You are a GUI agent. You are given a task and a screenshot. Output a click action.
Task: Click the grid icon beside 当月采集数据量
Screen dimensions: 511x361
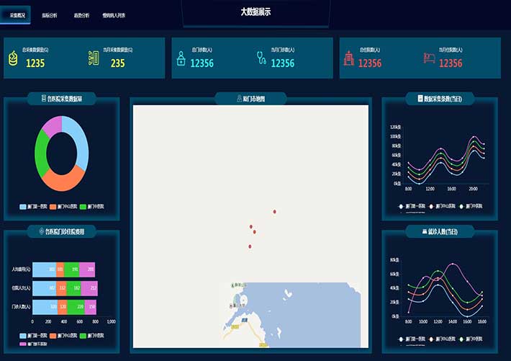(94, 58)
